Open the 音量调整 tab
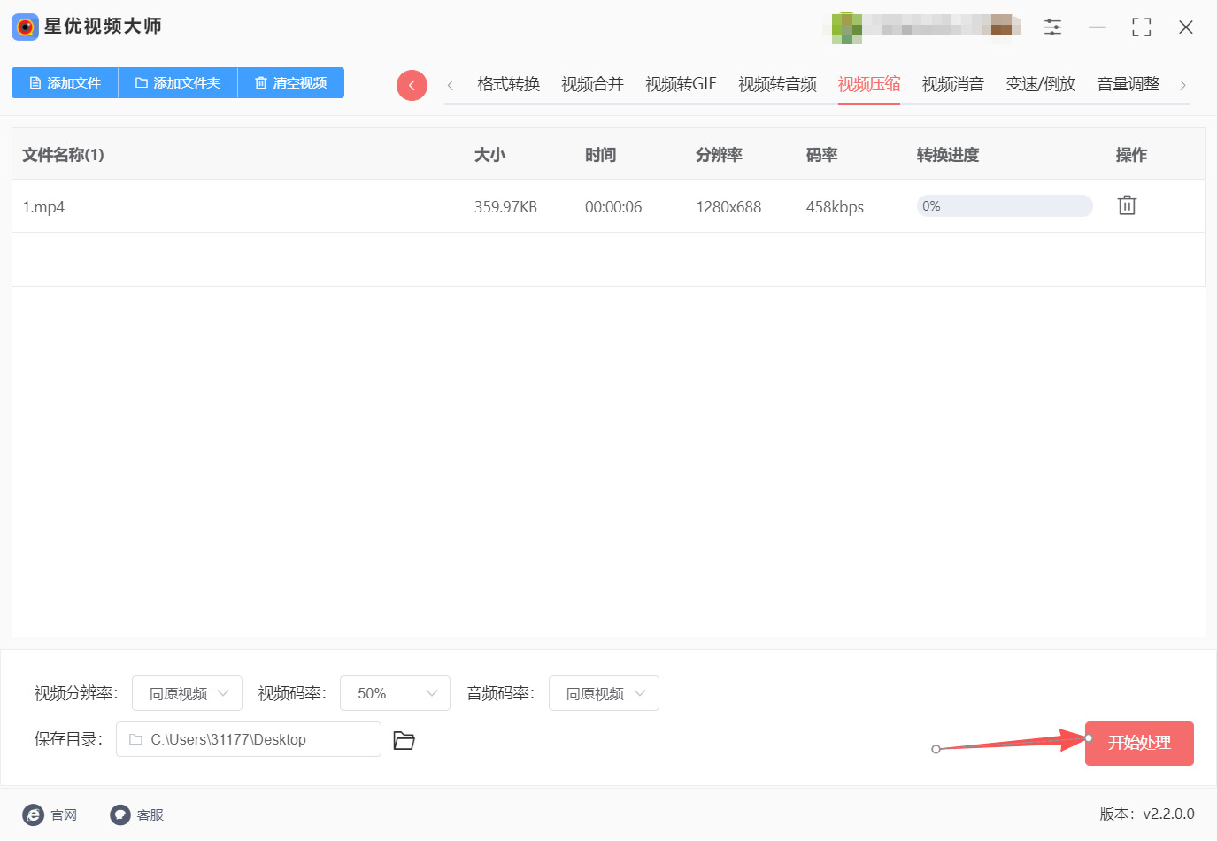This screenshot has width=1217, height=841. 1128,83
